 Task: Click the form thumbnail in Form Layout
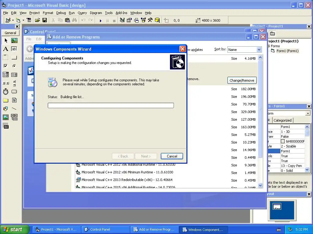(277, 206)
